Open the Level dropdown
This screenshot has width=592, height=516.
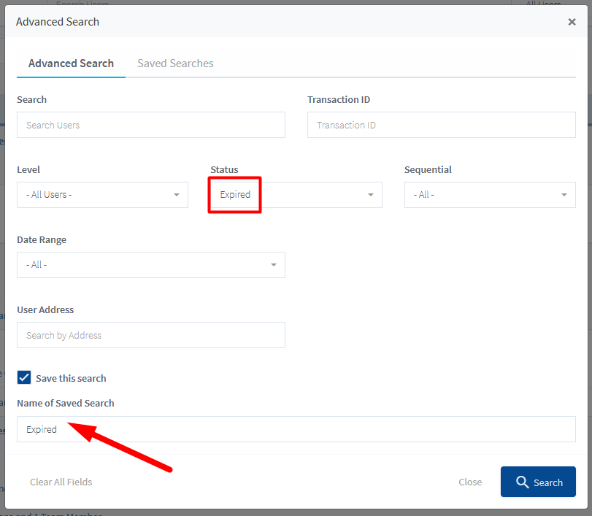(102, 195)
